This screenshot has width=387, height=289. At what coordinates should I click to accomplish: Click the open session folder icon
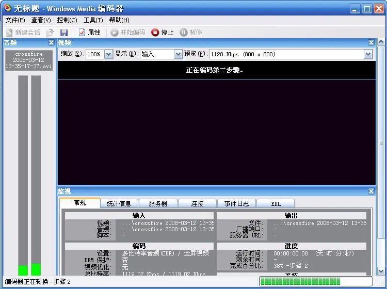[x=50, y=33]
